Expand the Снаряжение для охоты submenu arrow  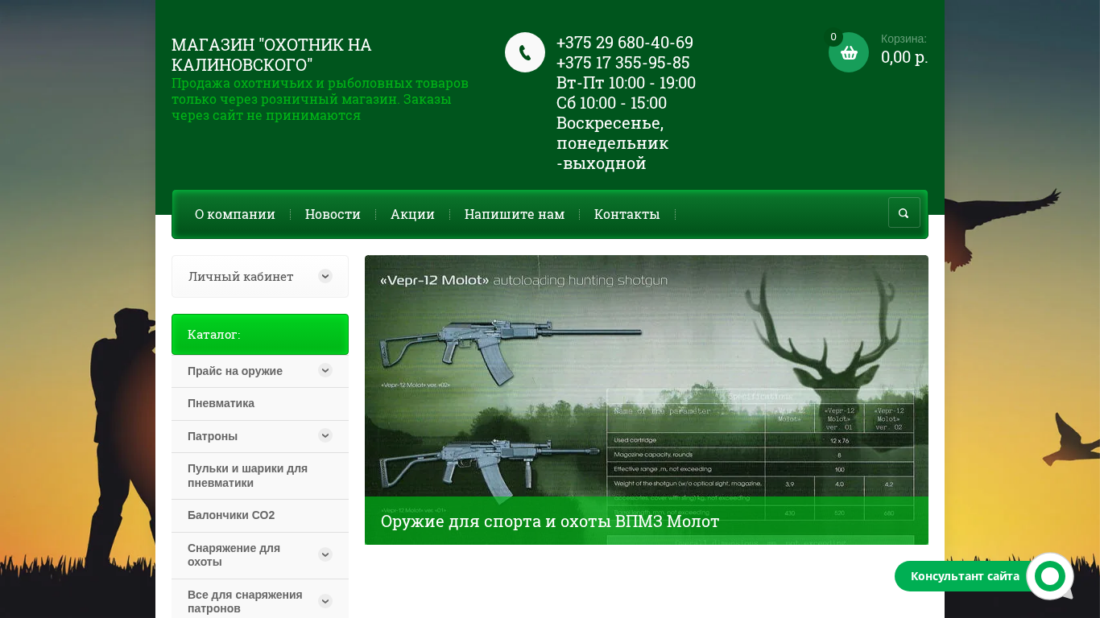click(x=325, y=554)
